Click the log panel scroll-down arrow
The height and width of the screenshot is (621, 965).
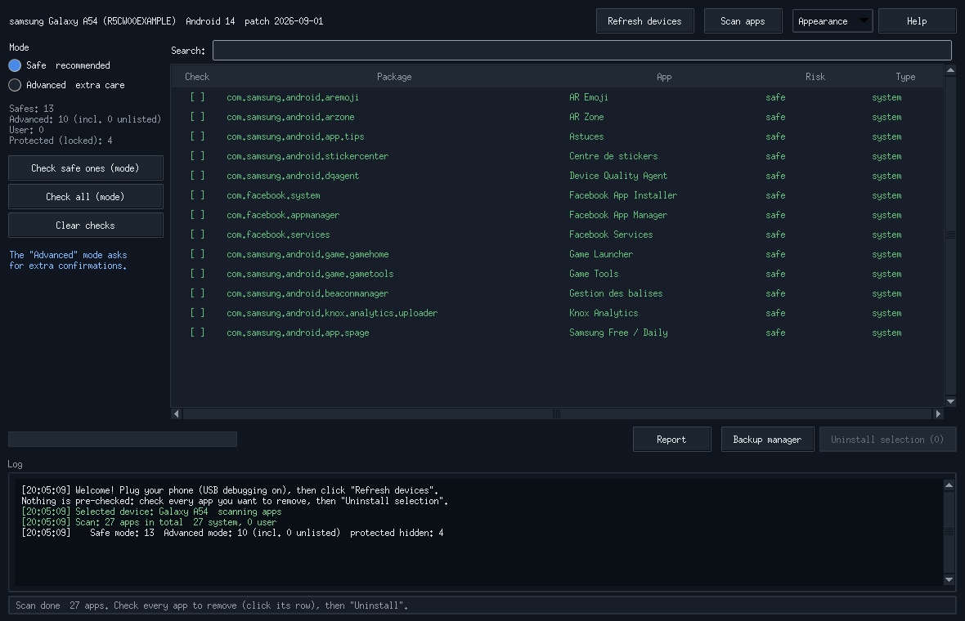click(x=949, y=580)
